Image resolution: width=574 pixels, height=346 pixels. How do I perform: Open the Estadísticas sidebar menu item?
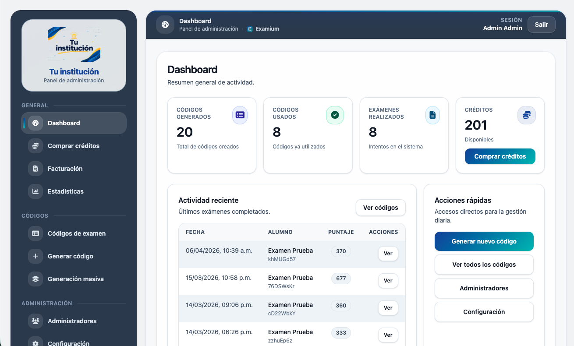tap(66, 191)
